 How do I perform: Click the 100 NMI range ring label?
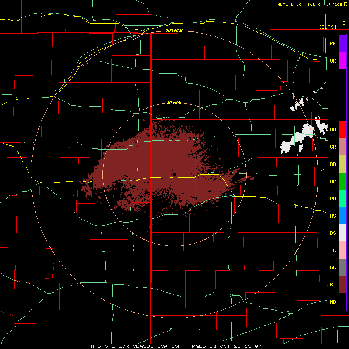click(x=174, y=31)
